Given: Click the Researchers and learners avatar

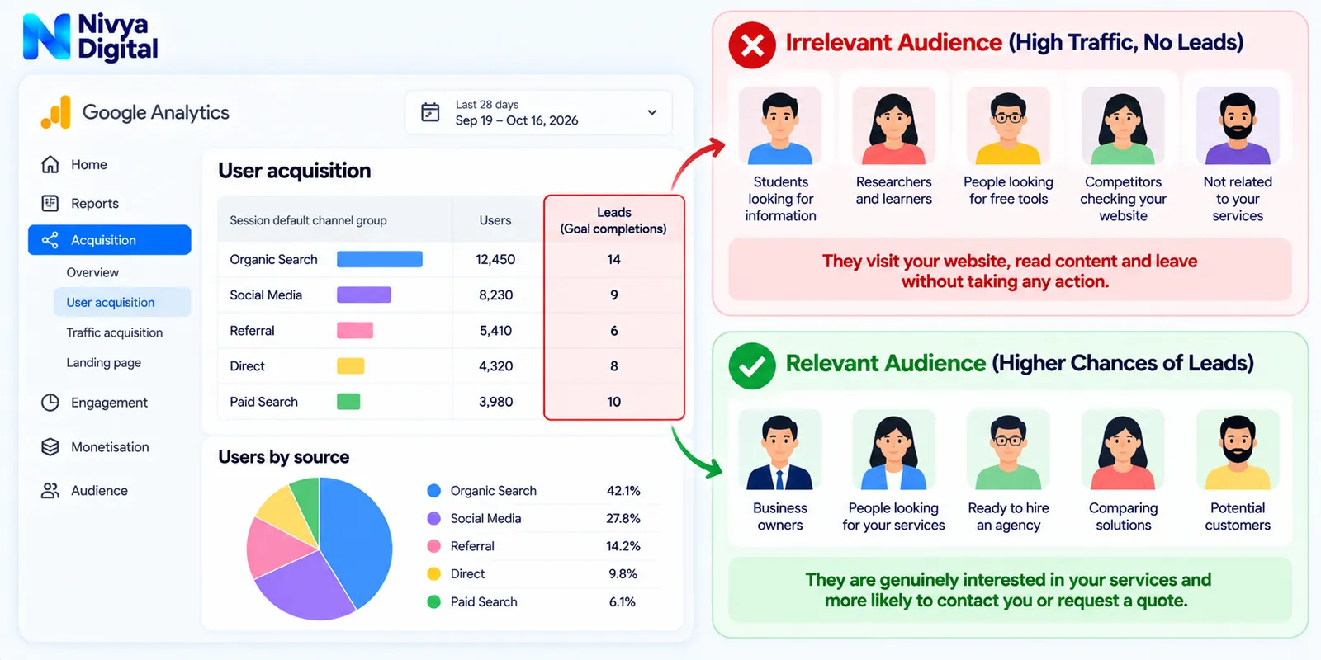Looking at the screenshot, I should pyautogui.click(x=893, y=126).
